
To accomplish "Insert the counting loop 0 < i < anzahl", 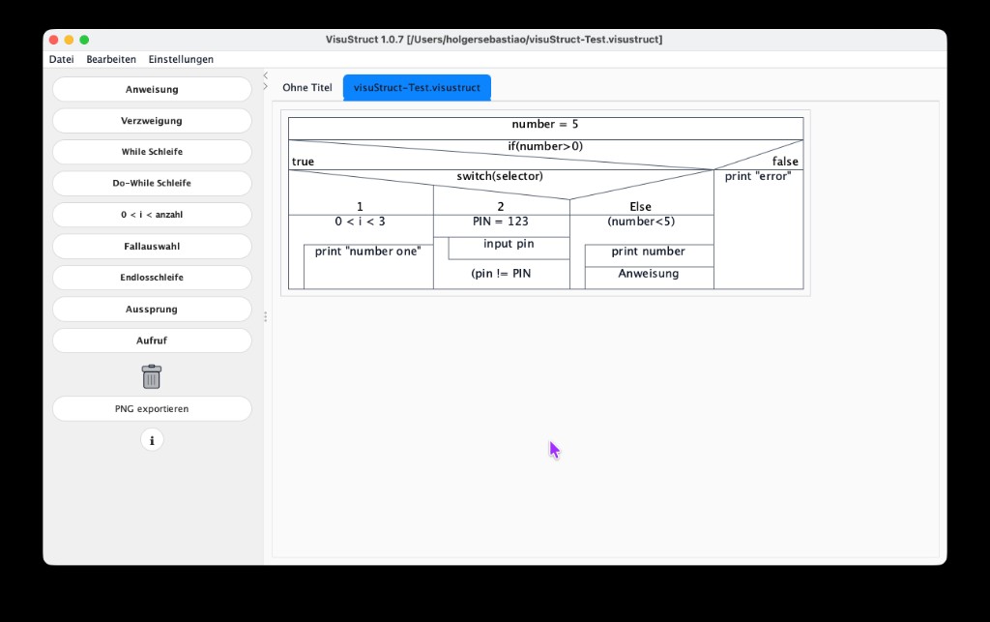I will (x=152, y=214).
